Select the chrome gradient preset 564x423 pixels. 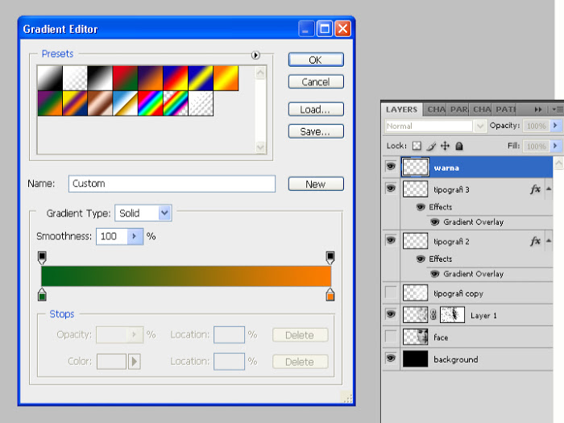(125, 103)
